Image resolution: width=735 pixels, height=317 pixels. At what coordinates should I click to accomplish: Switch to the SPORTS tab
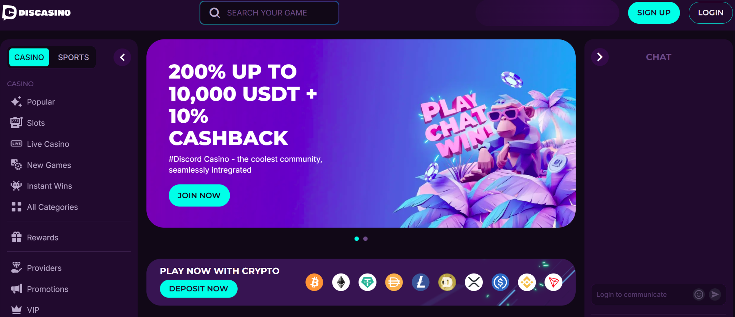point(73,57)
